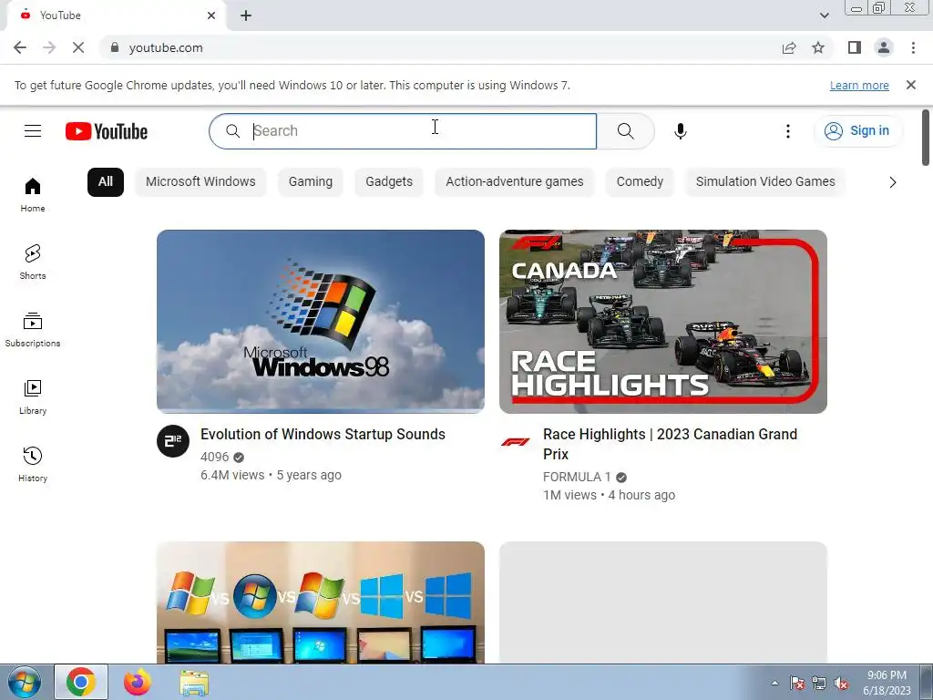Close the YouTube tab
Image resolution: width=933 pixels, height=700 pixels.
211,15
